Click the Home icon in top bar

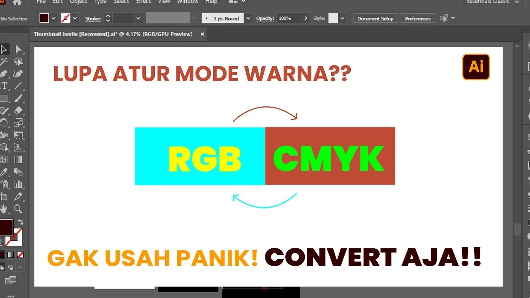click(17, 2)
